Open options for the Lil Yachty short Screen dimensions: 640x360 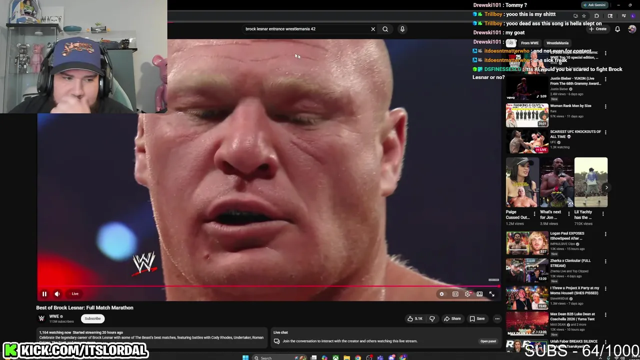click(x=603, y=214)
